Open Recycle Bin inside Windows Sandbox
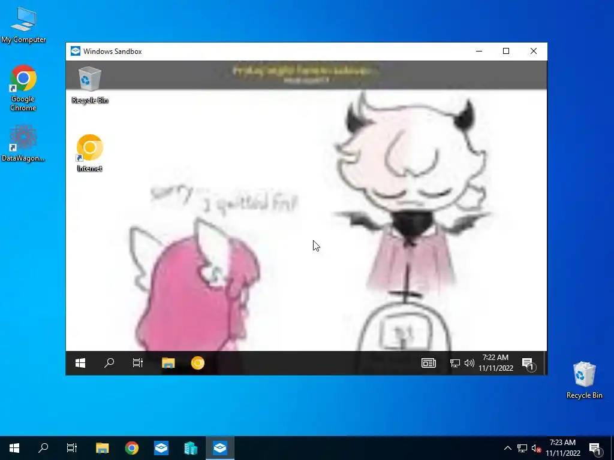The height and width of the screenshot is (460, 614). [90, 85]
